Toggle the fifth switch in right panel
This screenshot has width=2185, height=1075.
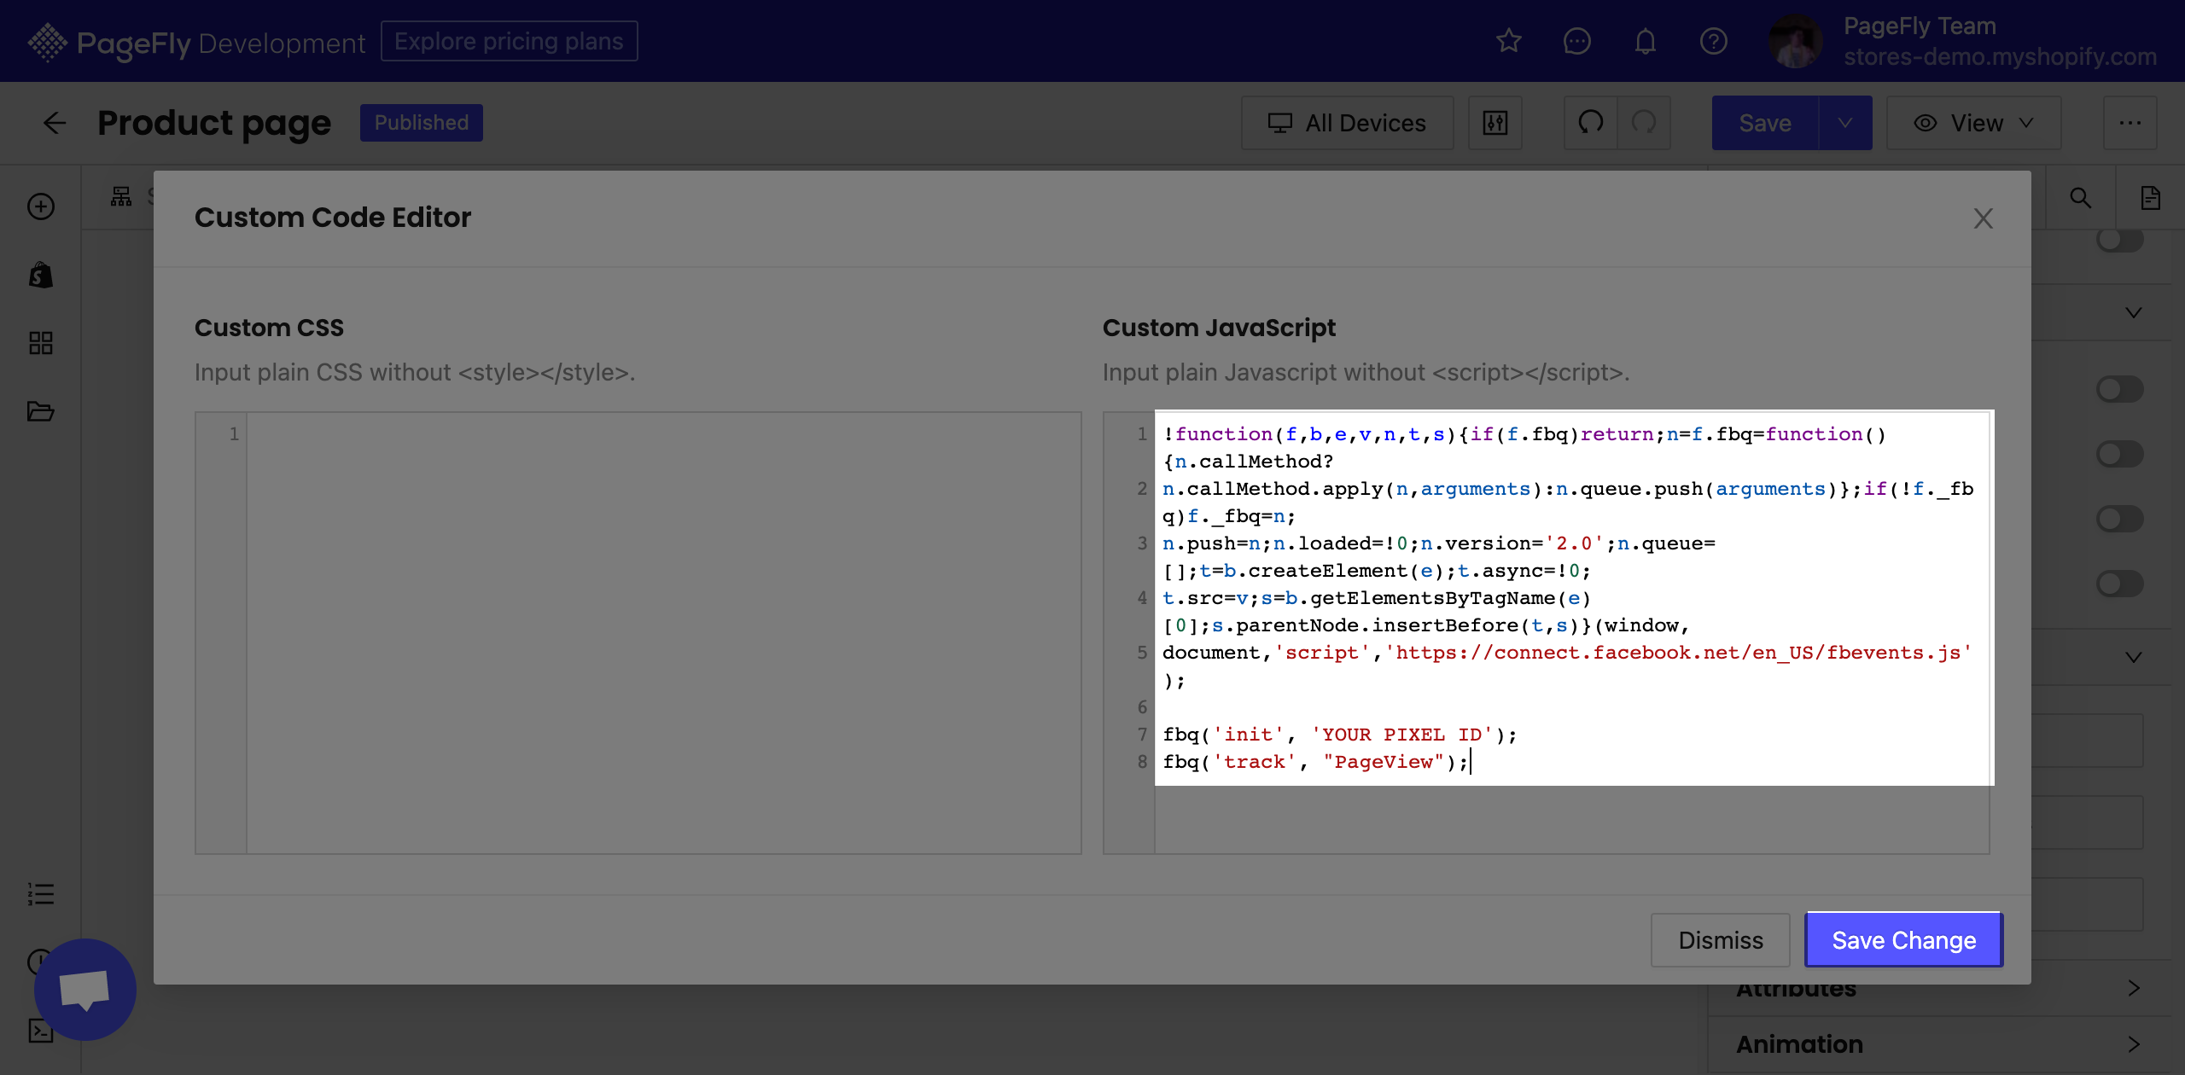click(x=2120, y=584)
